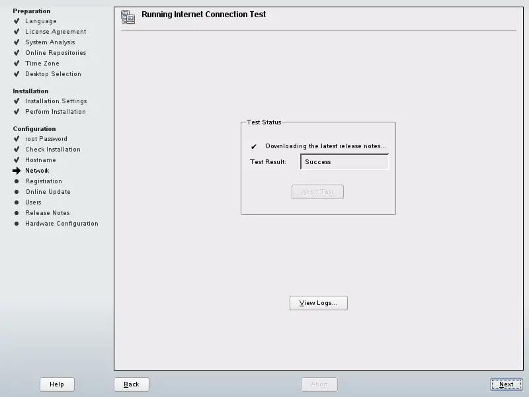The image size is (529, 397).
Task: Click the Next button
Action: tap(506, 384)
